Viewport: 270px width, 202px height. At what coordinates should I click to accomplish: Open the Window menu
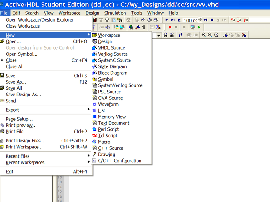156,13
